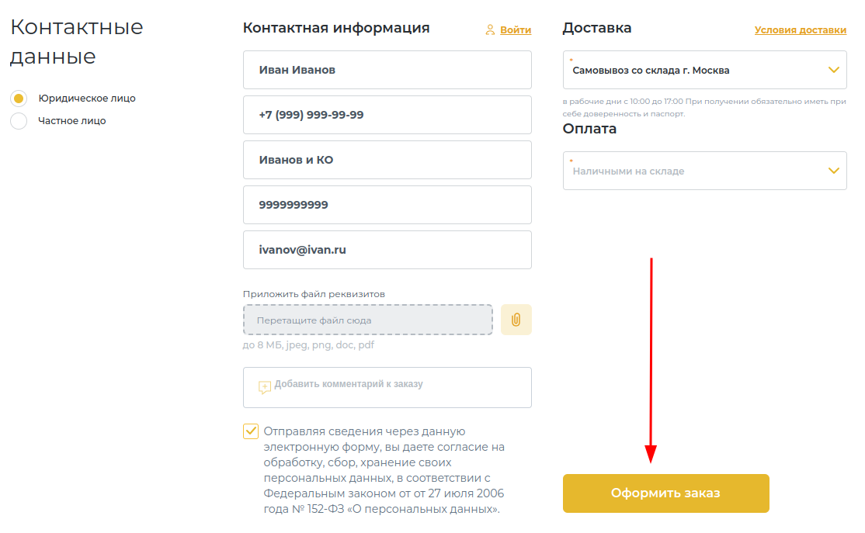The width and height of the screenshot is (865, 533).
Task: Expand the Самовывоз со склада delivery dropdown
Action: coord(699,71)
